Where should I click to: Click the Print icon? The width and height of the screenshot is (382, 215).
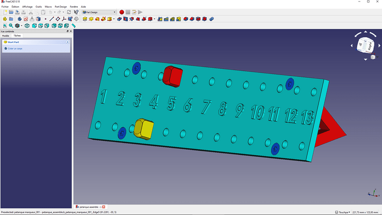tap(23, 12)
